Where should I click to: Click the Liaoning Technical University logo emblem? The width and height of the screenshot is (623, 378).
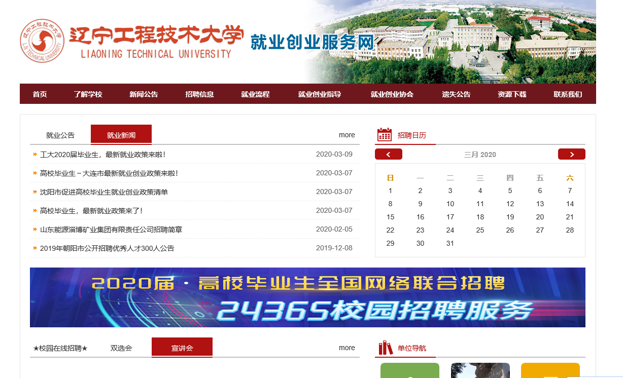pyautogui.click(x=43, y=41)
